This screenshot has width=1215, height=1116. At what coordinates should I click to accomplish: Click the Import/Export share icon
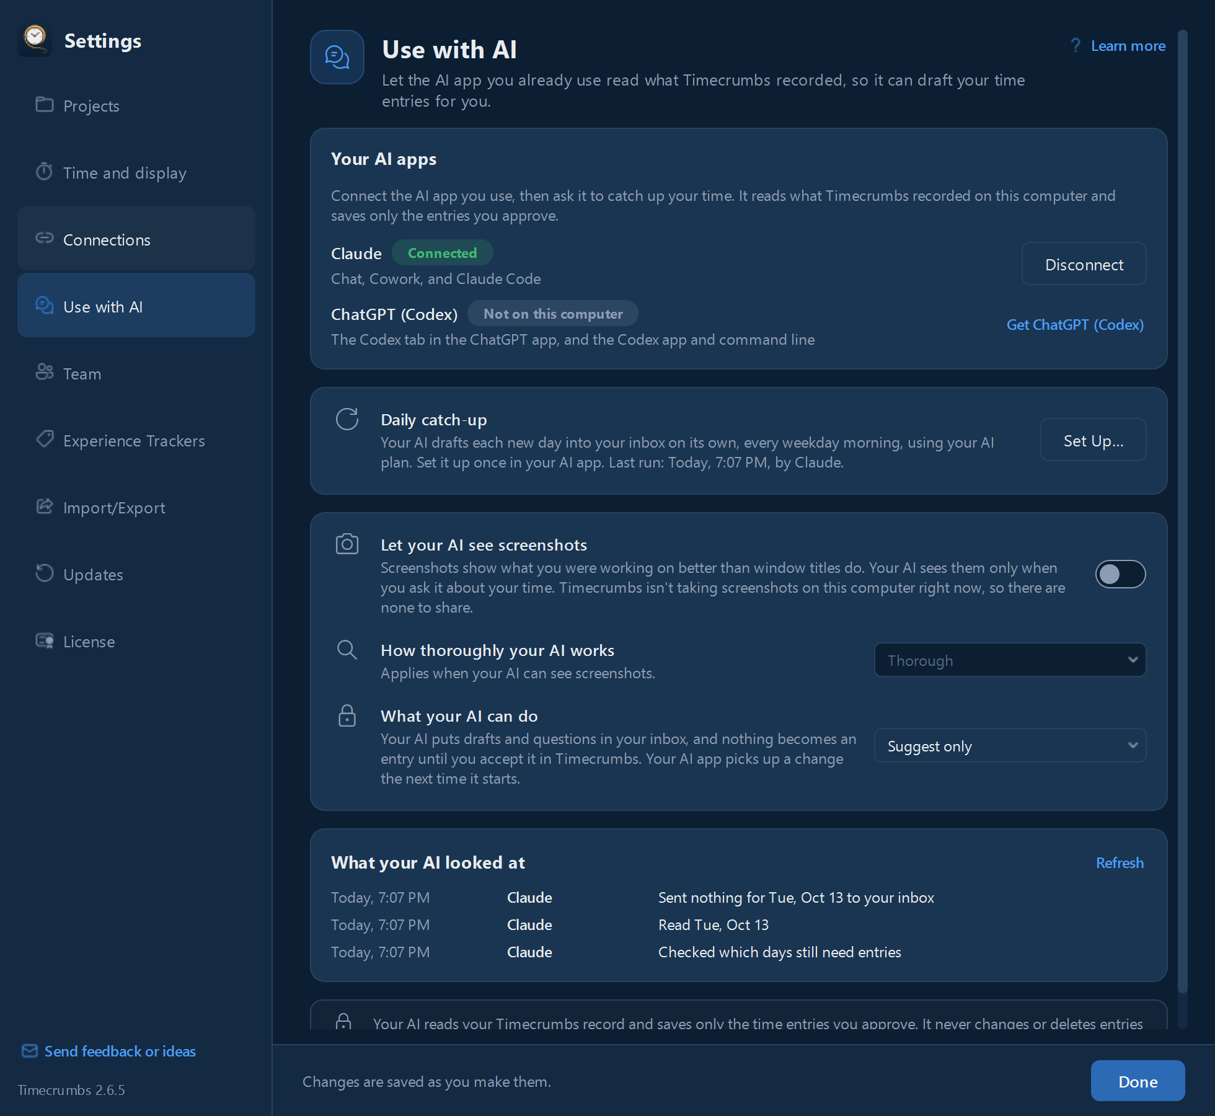(x=44, y=506)
